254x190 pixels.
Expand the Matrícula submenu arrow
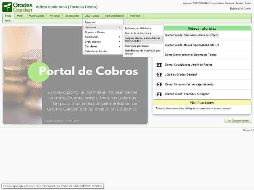(119, 27)
